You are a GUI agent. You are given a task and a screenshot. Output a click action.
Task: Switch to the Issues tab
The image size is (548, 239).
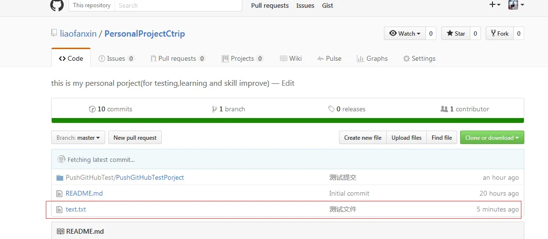[x=116, y=59]
